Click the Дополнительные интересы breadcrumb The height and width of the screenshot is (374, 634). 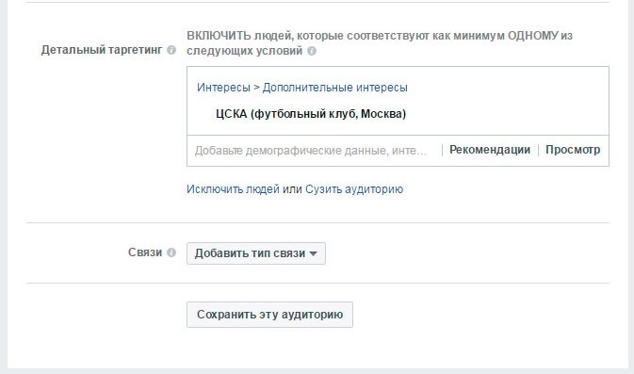point(334,88)
